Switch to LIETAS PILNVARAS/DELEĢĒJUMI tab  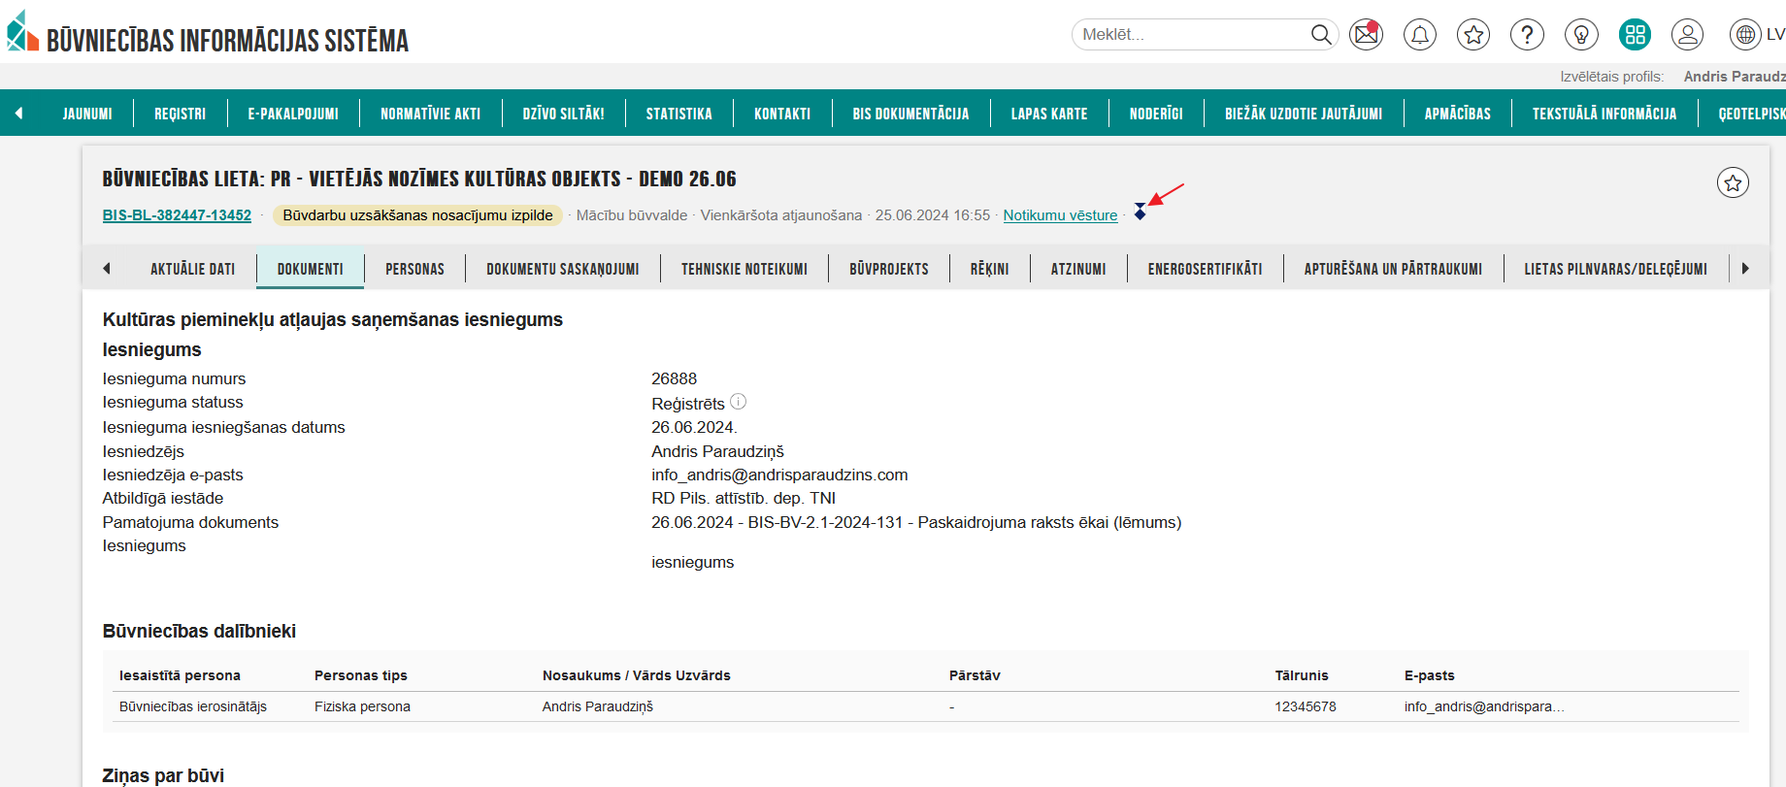coord(1615,269)
